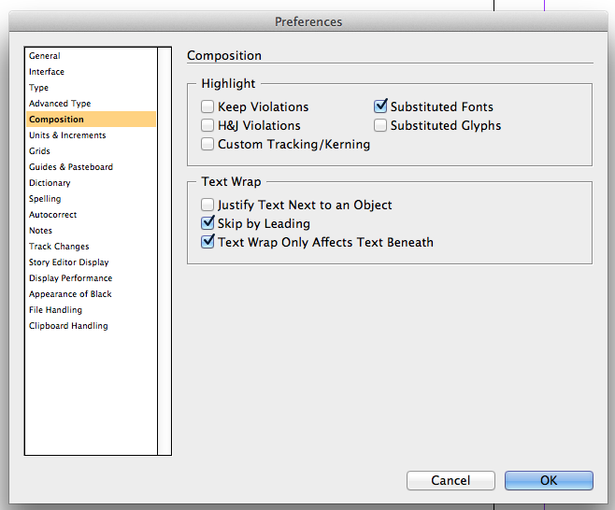Confirm preferences with OK button
This screenshot has height=510, width=615.
549,481
